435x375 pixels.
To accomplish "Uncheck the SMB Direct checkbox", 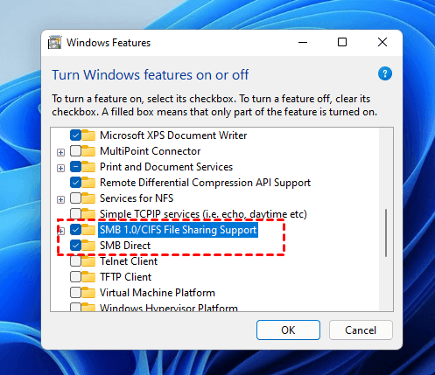I will point(75,246).
